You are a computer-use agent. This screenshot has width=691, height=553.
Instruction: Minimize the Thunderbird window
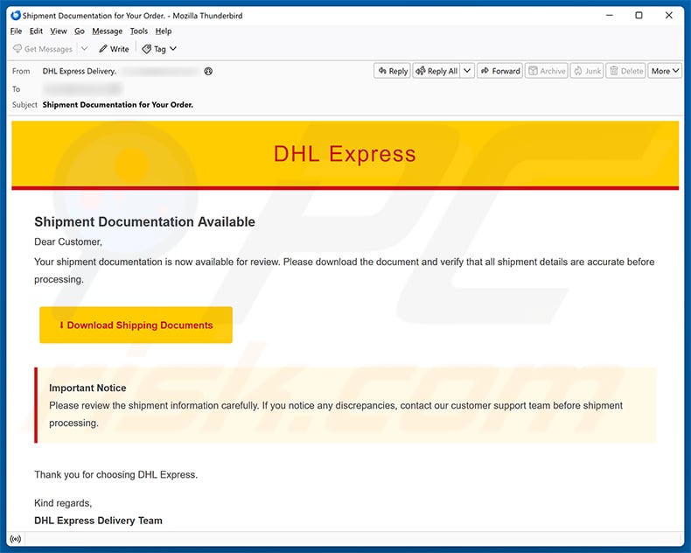pos(610,16)
